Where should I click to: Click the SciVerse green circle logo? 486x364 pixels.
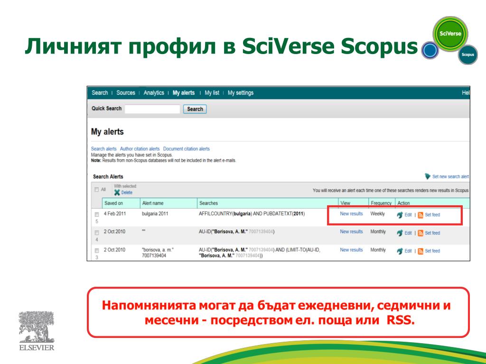450,34
